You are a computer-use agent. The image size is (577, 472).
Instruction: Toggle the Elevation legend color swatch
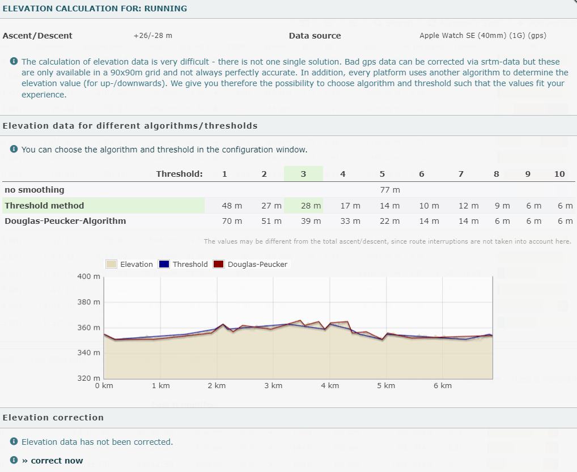click(x=111, y=264)
